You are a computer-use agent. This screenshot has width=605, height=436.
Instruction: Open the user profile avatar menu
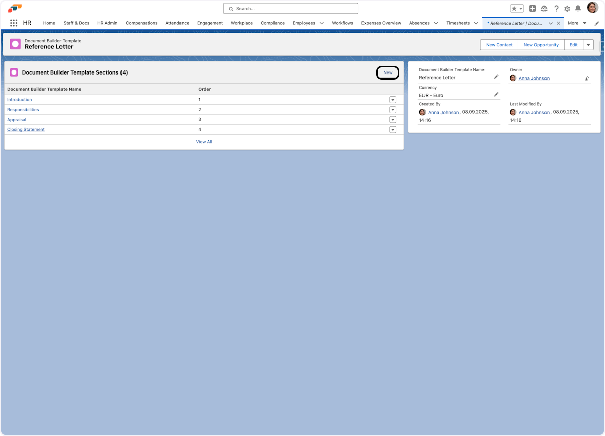click(x=592, y=8)
